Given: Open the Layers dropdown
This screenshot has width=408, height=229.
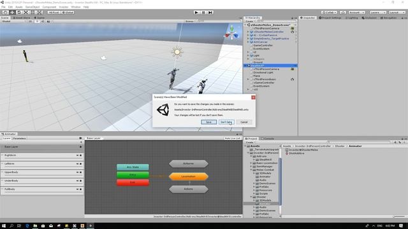Looking at the screenshot, I should 377,13.
